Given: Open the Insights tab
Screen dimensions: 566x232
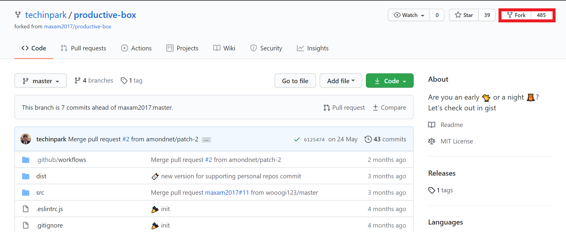Looking at the screenshot, I should tap(313, 48).
